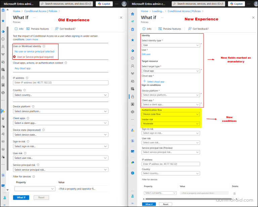The height and width of the screenshot is (207, 258).
Task: Click info icon beside User or Workload identity
Action: (x=44, y=46)
